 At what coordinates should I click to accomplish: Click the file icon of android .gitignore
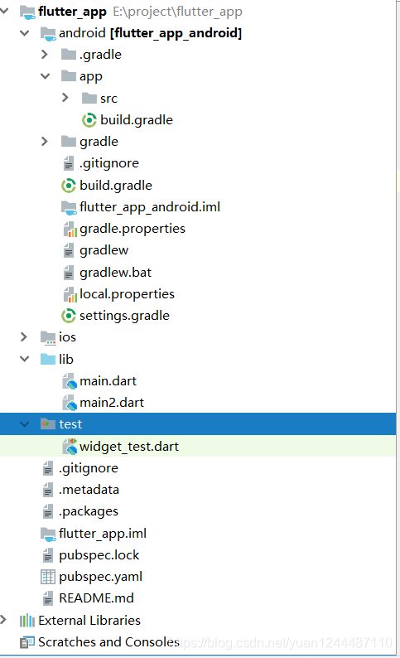pyautogui.click(x=69, y=163)
